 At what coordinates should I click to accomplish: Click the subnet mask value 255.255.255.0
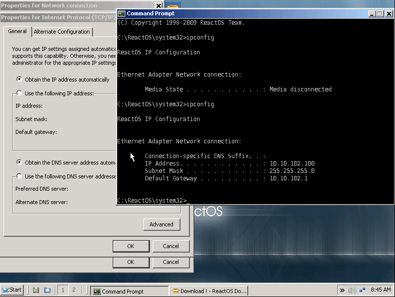coord(292,171)
